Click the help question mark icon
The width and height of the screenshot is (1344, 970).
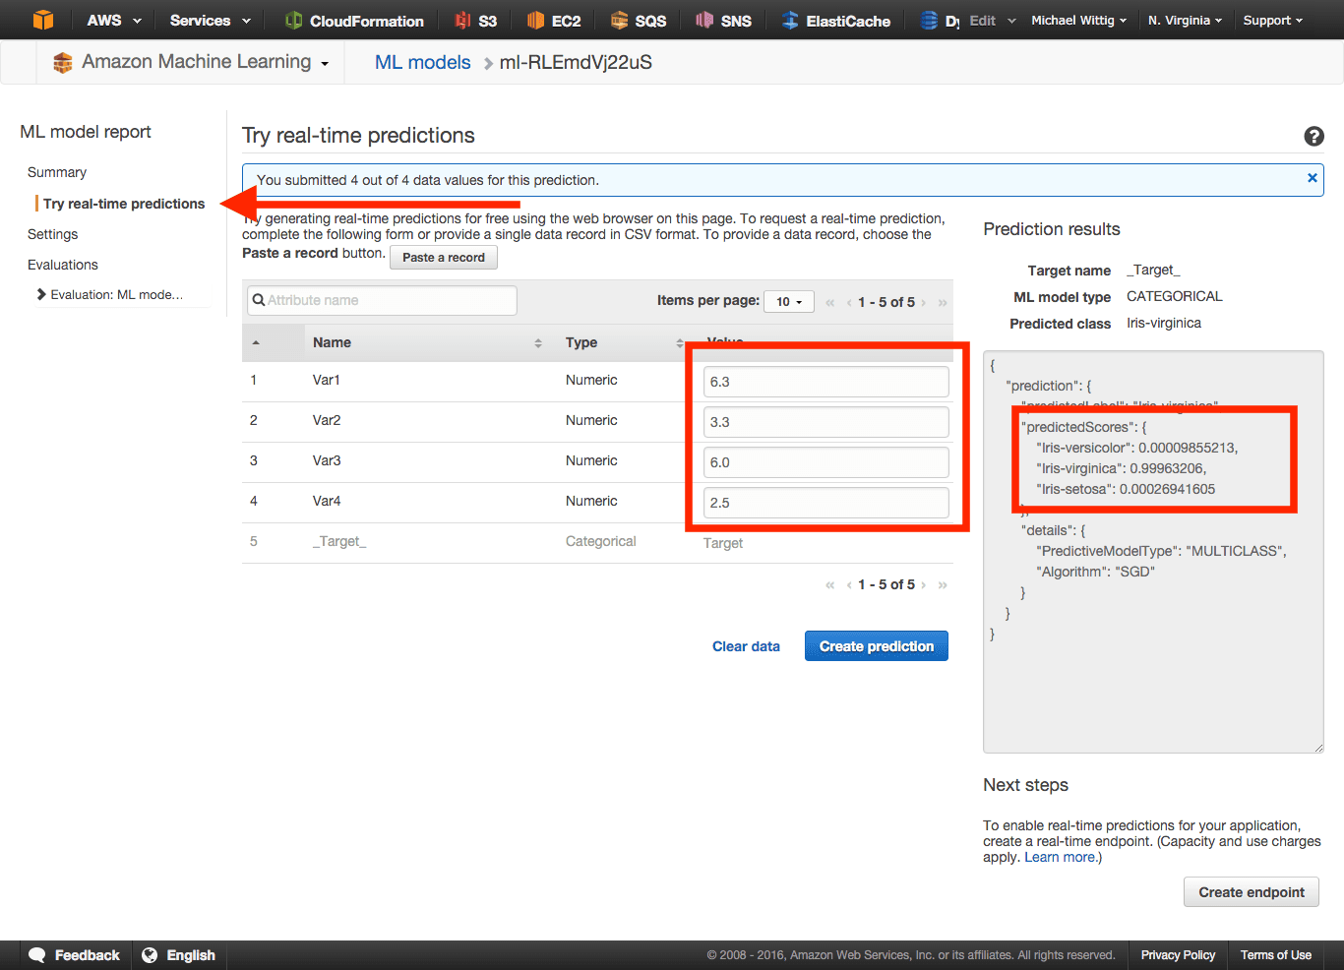click(1313, 137)
